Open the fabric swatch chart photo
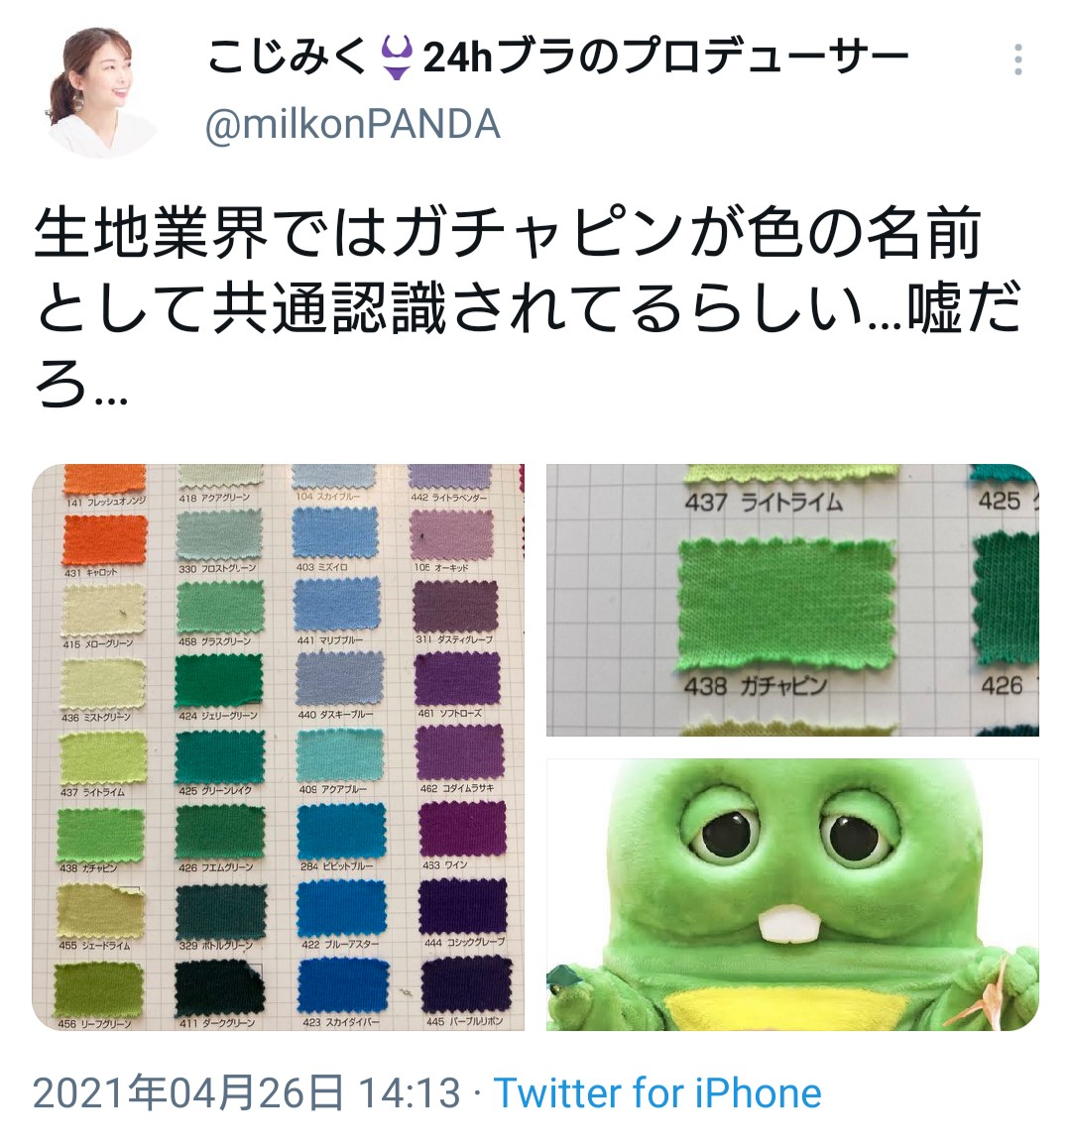1071x1144 pixels. point(278,747)
